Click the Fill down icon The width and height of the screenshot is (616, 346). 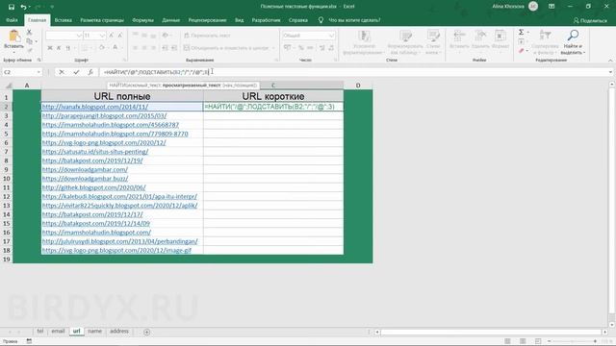pos(521,41)
